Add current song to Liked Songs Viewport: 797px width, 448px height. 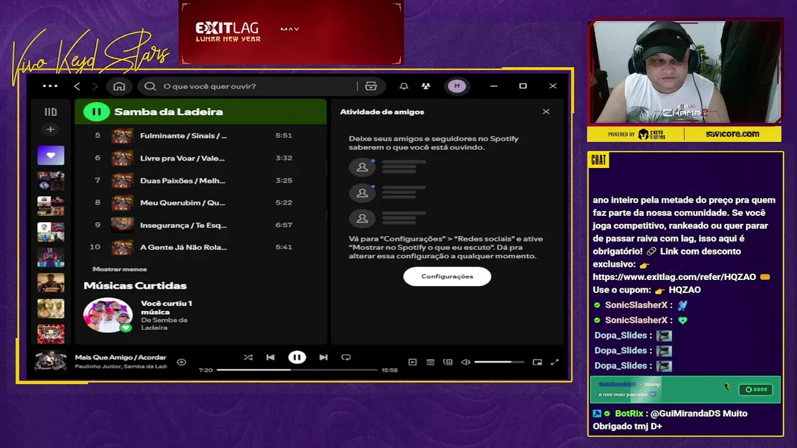click(181, 362)
